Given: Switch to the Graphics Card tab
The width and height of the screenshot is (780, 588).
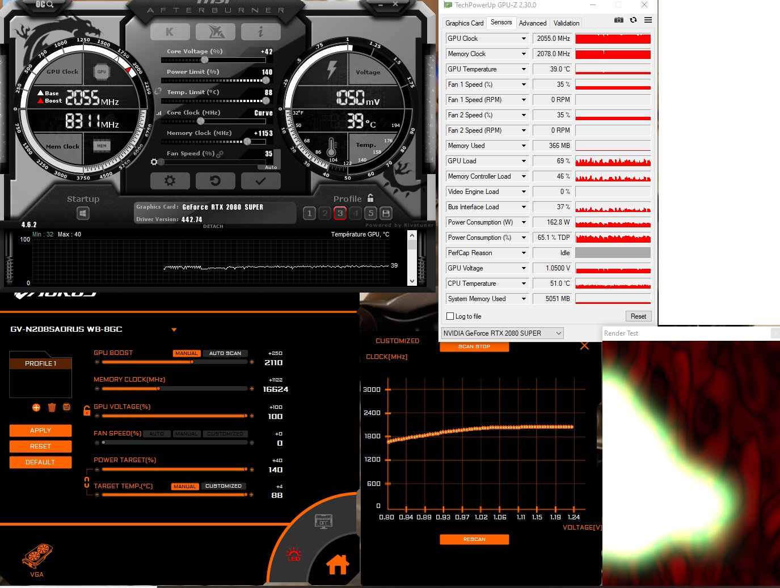Looking at the screenshot, I should point(465,23).
